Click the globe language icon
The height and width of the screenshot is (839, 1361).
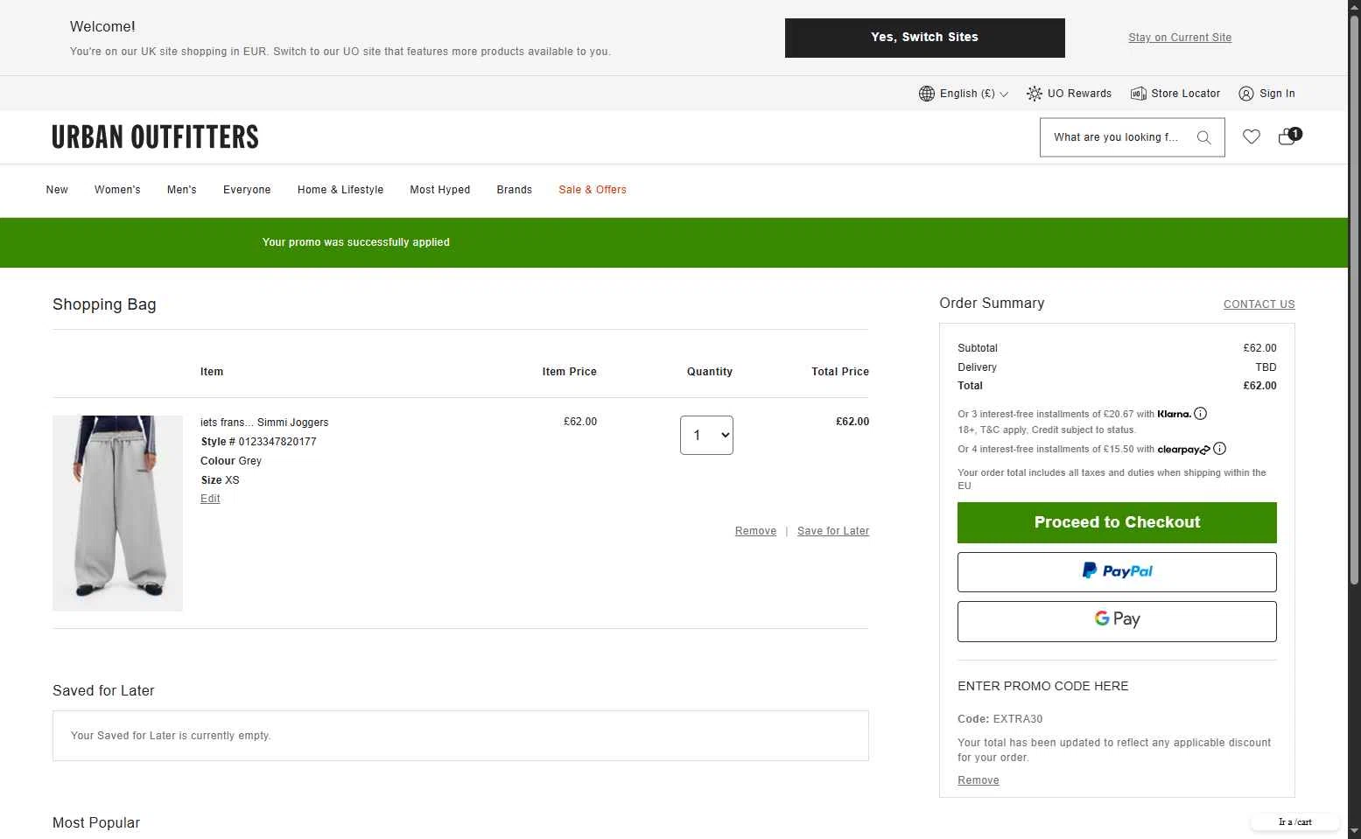927,94
